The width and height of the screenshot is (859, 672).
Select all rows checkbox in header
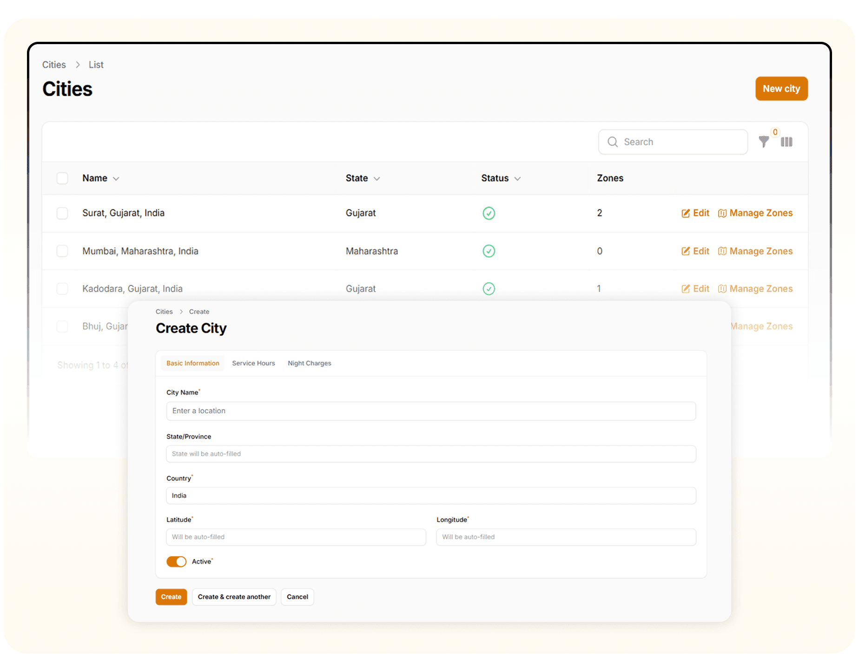point(62,178)
